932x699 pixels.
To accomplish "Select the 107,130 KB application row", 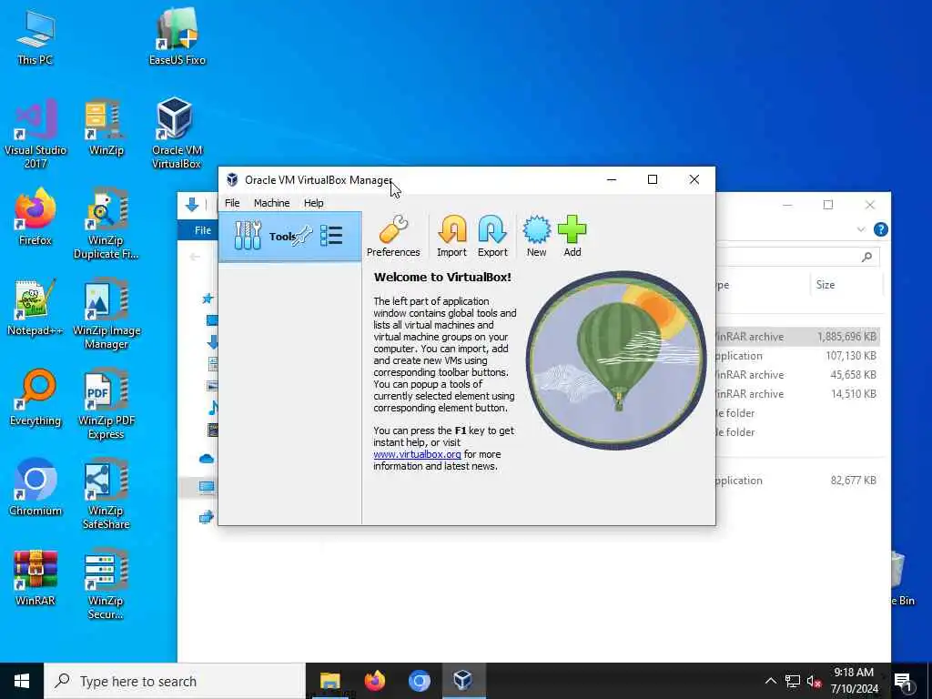I will tap(797, 356).
